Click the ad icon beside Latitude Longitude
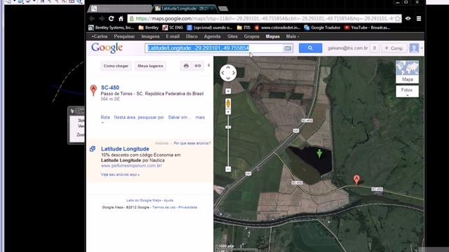This screenshot has height=252, width=449. tap(93, 149)
